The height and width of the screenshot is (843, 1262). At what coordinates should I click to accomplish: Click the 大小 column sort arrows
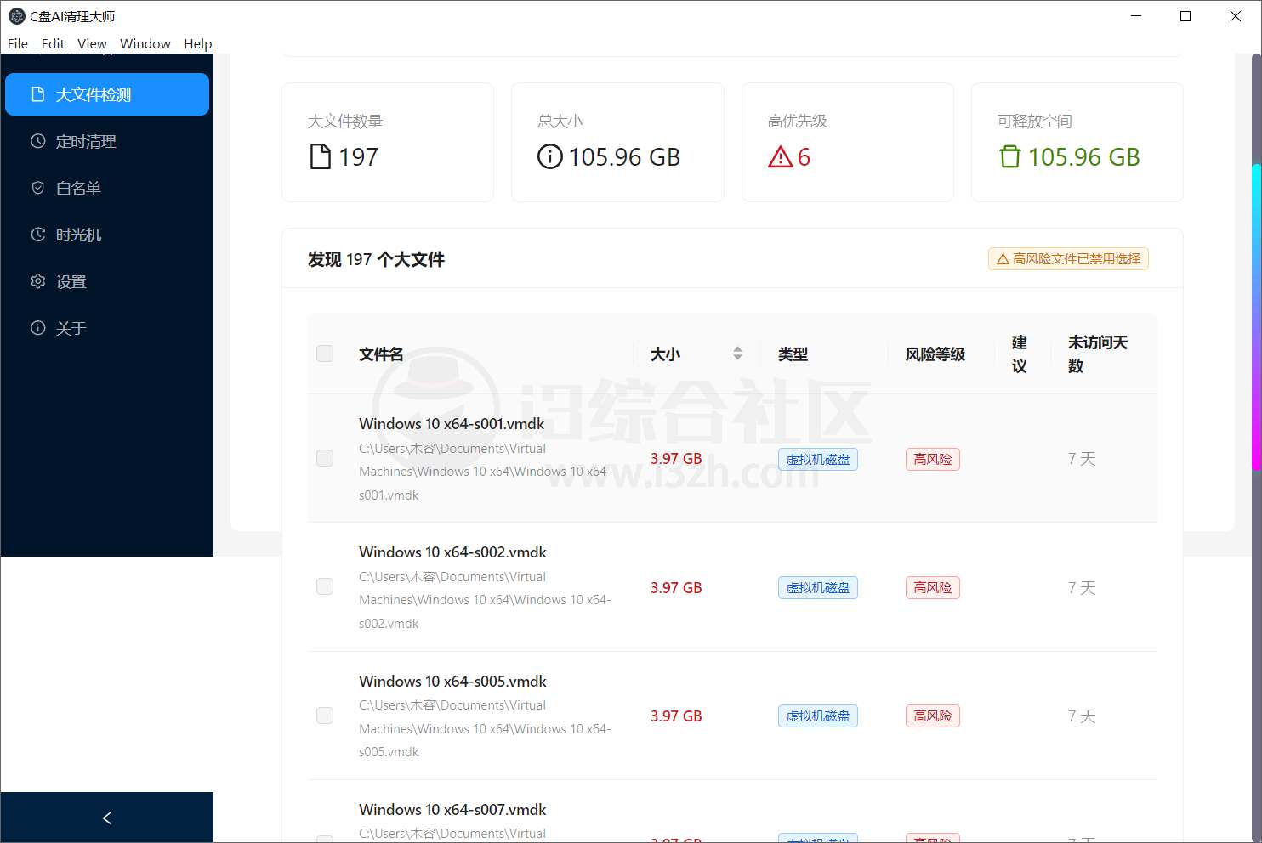pos(737,353)
